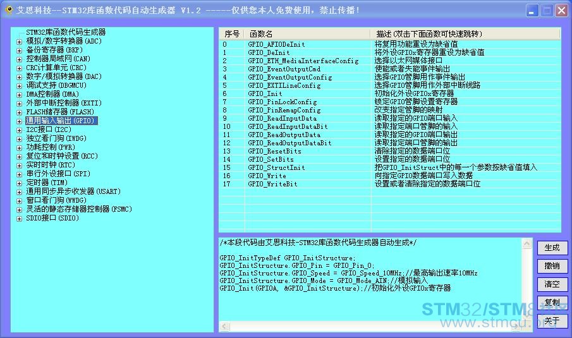
Task: Click the scroll-up arrow of code box
Action: tap(527, 243)
